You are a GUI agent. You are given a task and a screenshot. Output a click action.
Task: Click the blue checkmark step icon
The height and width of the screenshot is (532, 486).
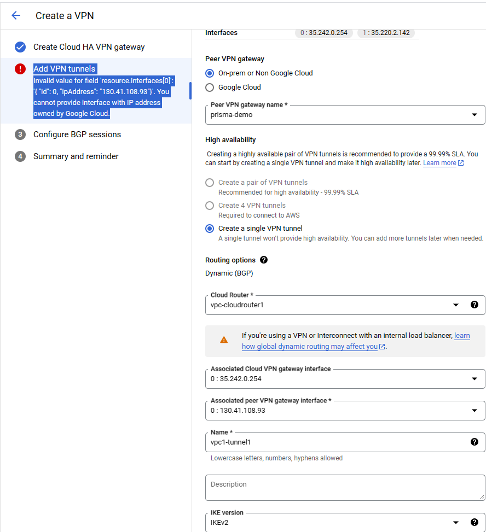point(20,47)
